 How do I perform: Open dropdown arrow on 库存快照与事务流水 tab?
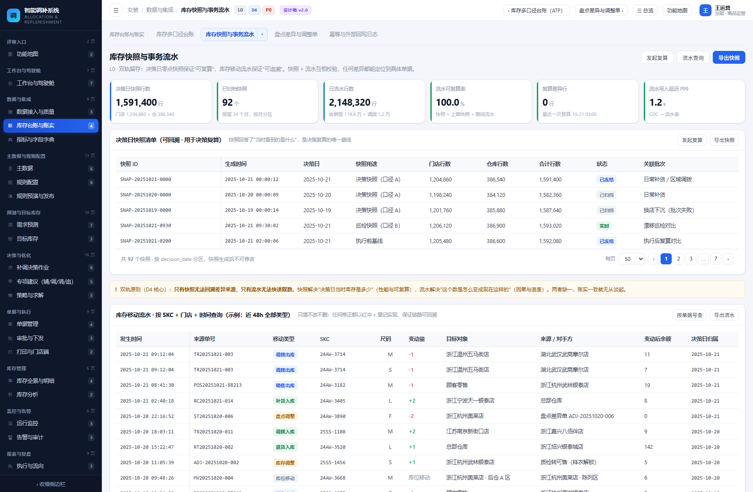coord(262,35)
